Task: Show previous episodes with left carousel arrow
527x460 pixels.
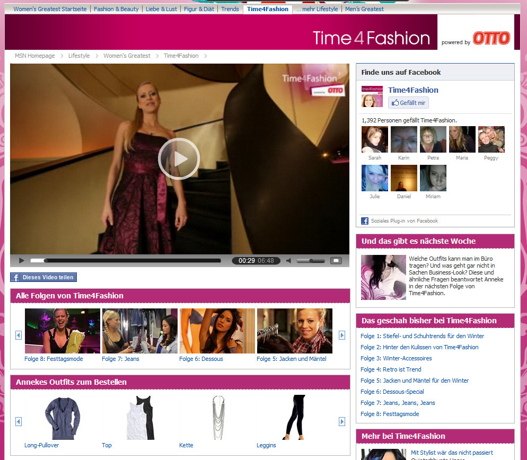Action: (x=19, y=335)
